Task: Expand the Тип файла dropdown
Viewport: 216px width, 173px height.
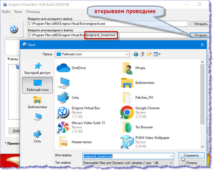Action: click(x=171, y=163)
